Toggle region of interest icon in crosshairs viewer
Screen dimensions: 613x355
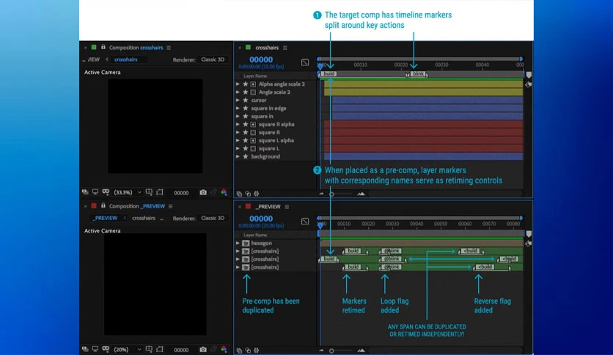point(160,192)
